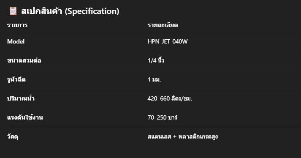Select the สเปกสินค้า (Specification) heading text
The height and width of the screenshot is (158, 301).
click(x=70, y=11)
